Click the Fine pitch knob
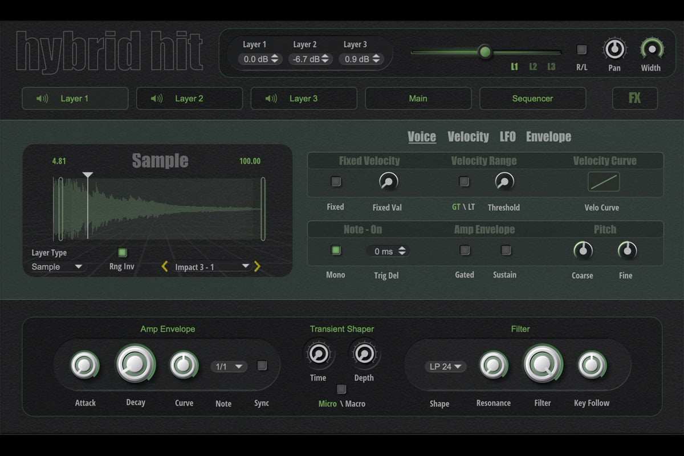 click(627, 250)
